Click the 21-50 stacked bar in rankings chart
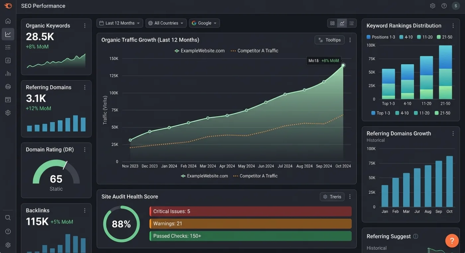Viewport: 465px width, 253px height. pyautogui.click(x=445, y=72)
